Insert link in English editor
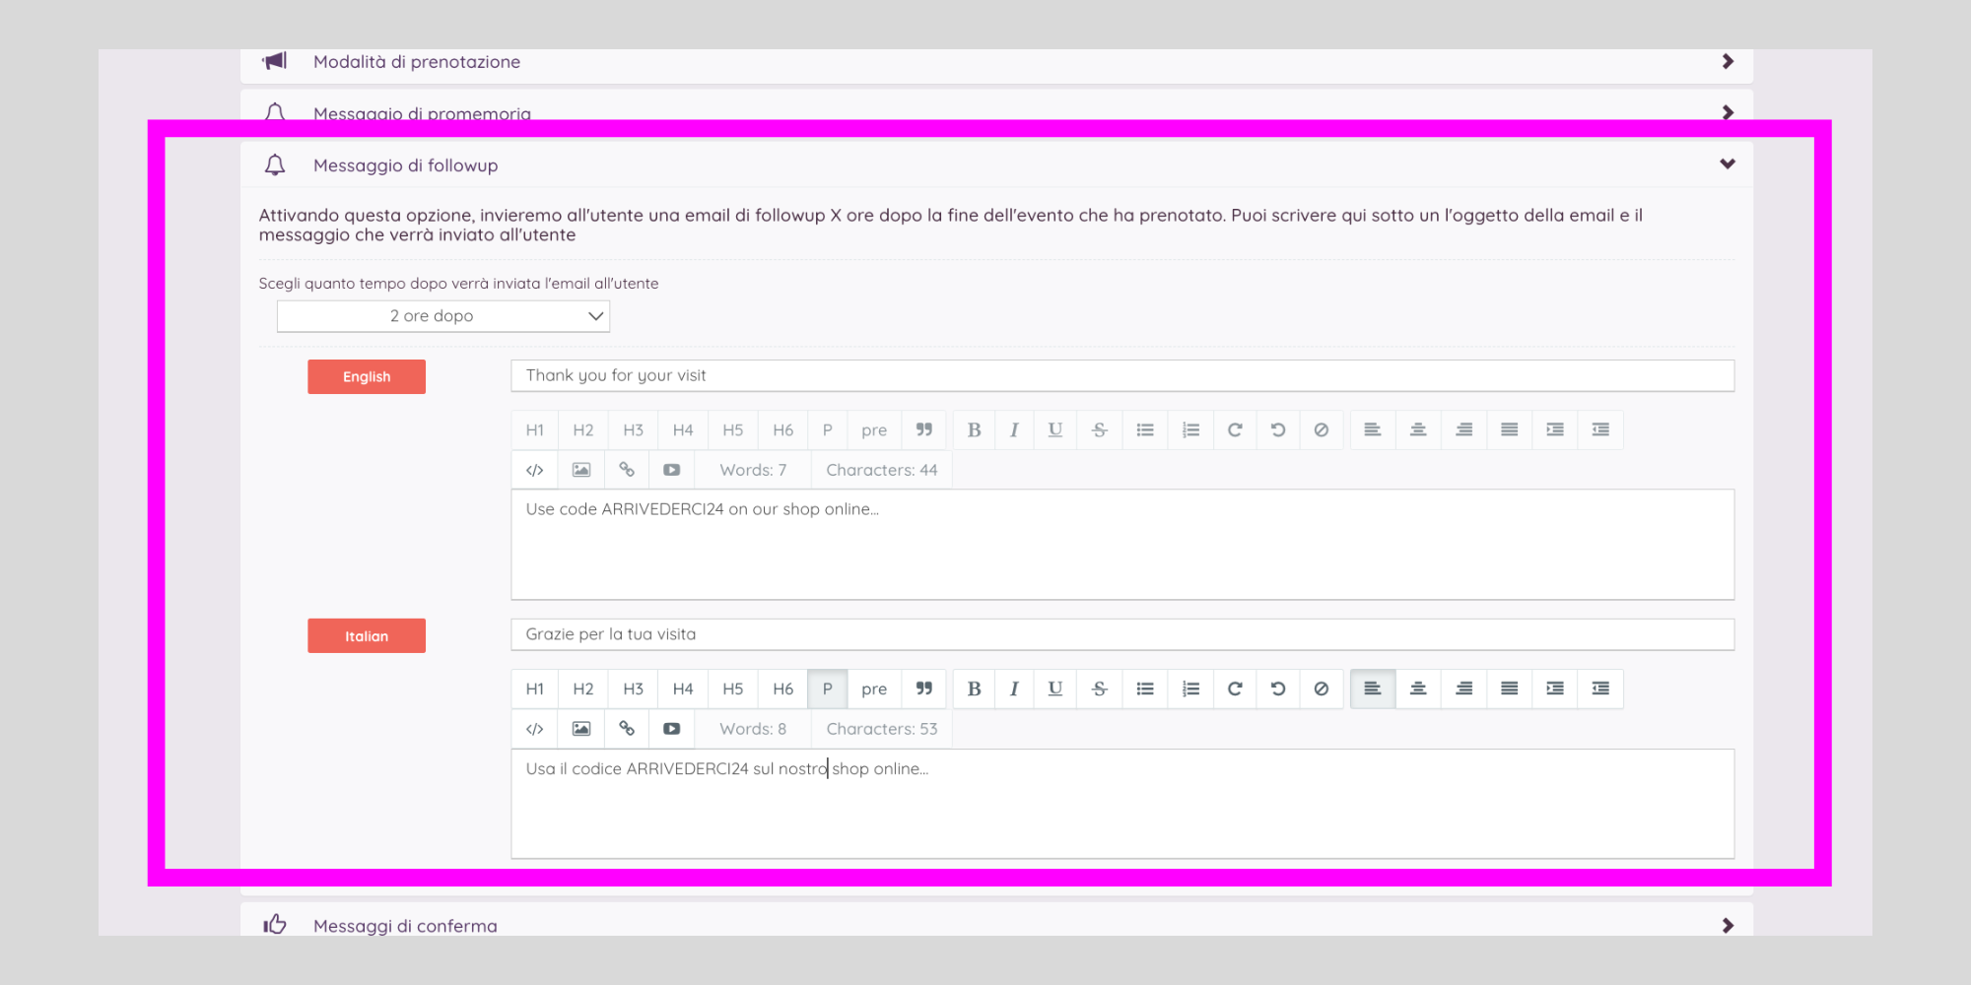 pos(627,470)
